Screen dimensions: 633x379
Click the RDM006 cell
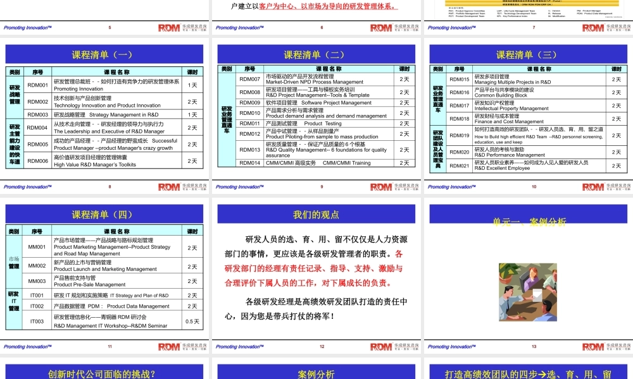37,160
